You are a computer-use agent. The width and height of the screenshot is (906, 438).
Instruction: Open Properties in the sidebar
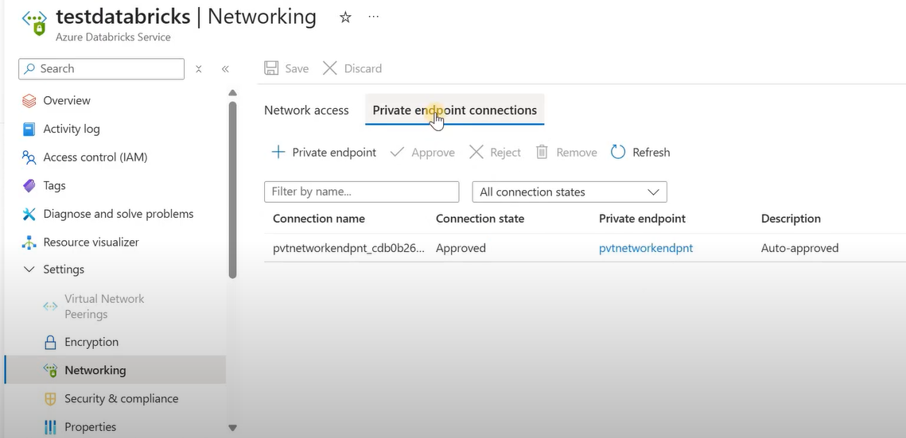pos(90,426)
